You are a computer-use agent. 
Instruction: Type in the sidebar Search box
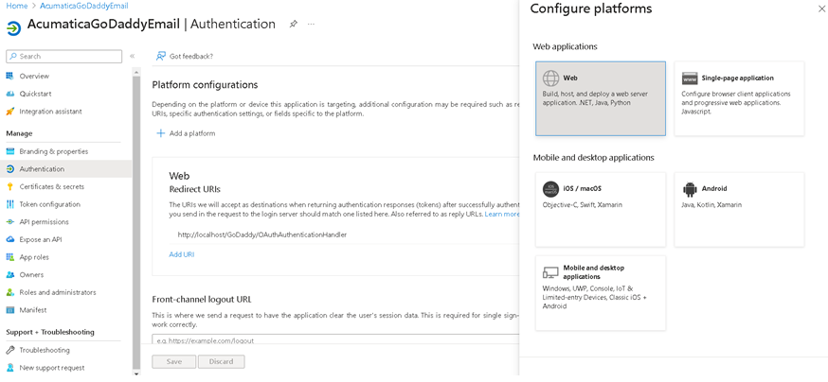coord(68,57)
